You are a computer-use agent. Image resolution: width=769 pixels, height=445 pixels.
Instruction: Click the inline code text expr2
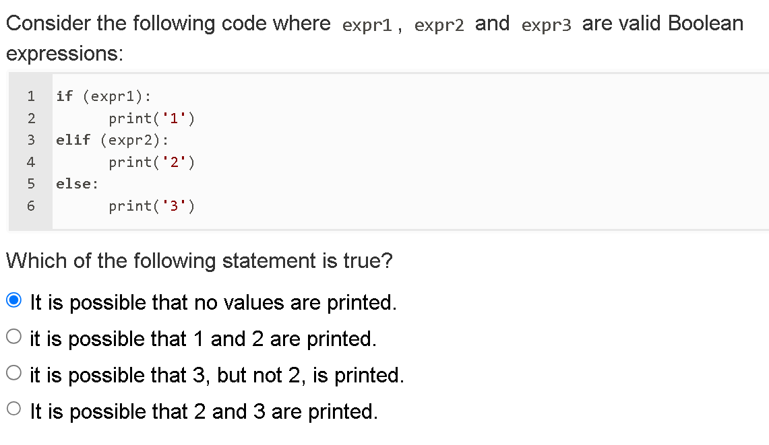pos(438,24)
